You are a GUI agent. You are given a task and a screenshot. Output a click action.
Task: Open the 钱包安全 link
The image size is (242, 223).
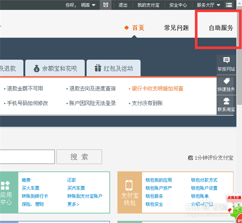(154, 204)
